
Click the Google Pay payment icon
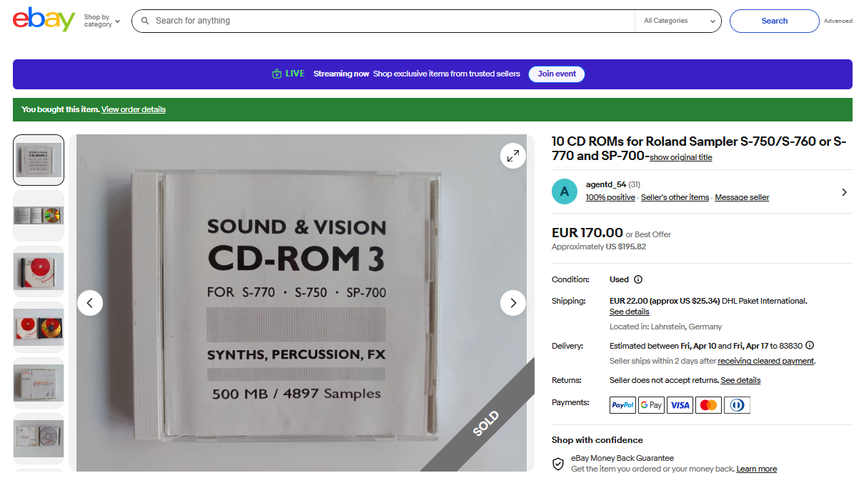pos(651,405)
